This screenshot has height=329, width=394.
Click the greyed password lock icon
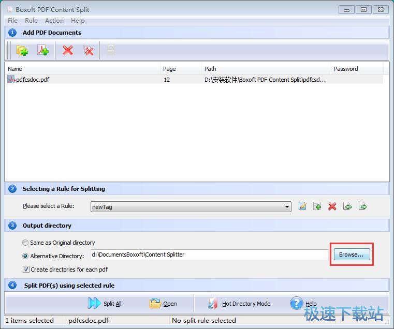(x=111, y=50)
